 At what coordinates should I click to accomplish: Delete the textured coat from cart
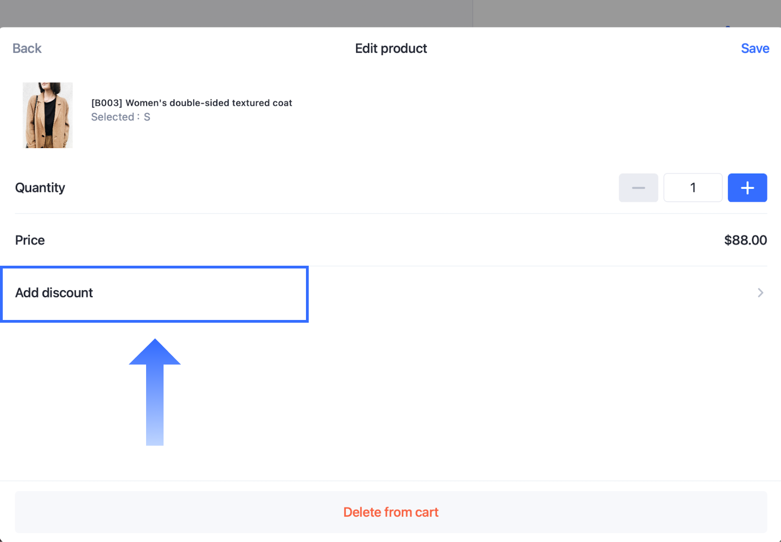coord(390,512)
